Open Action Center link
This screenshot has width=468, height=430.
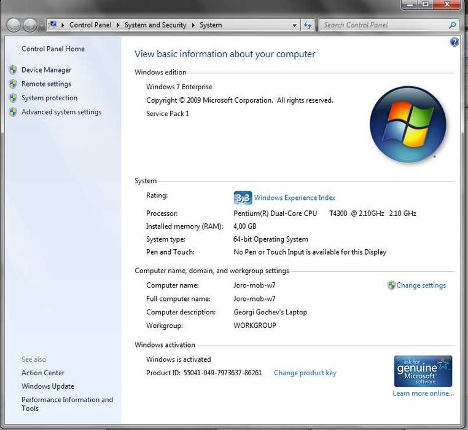click(43, 373)
